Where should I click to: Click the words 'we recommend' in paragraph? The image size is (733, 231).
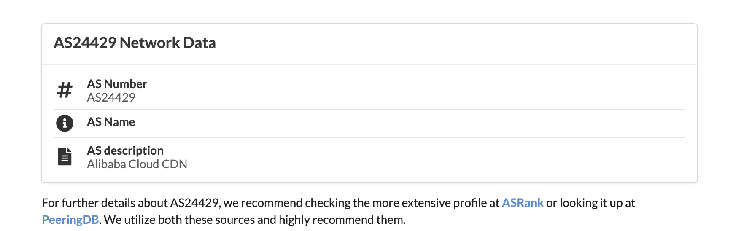pyautogui.click(x=263, y=203)
